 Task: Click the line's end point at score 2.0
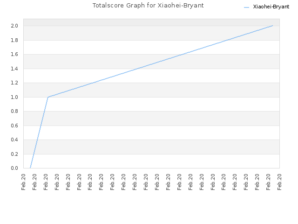(x=272, y=26)
